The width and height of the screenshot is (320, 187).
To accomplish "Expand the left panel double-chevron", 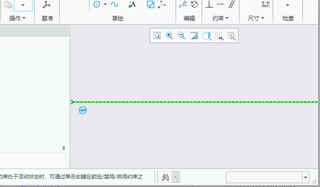I will click(64, 148).
